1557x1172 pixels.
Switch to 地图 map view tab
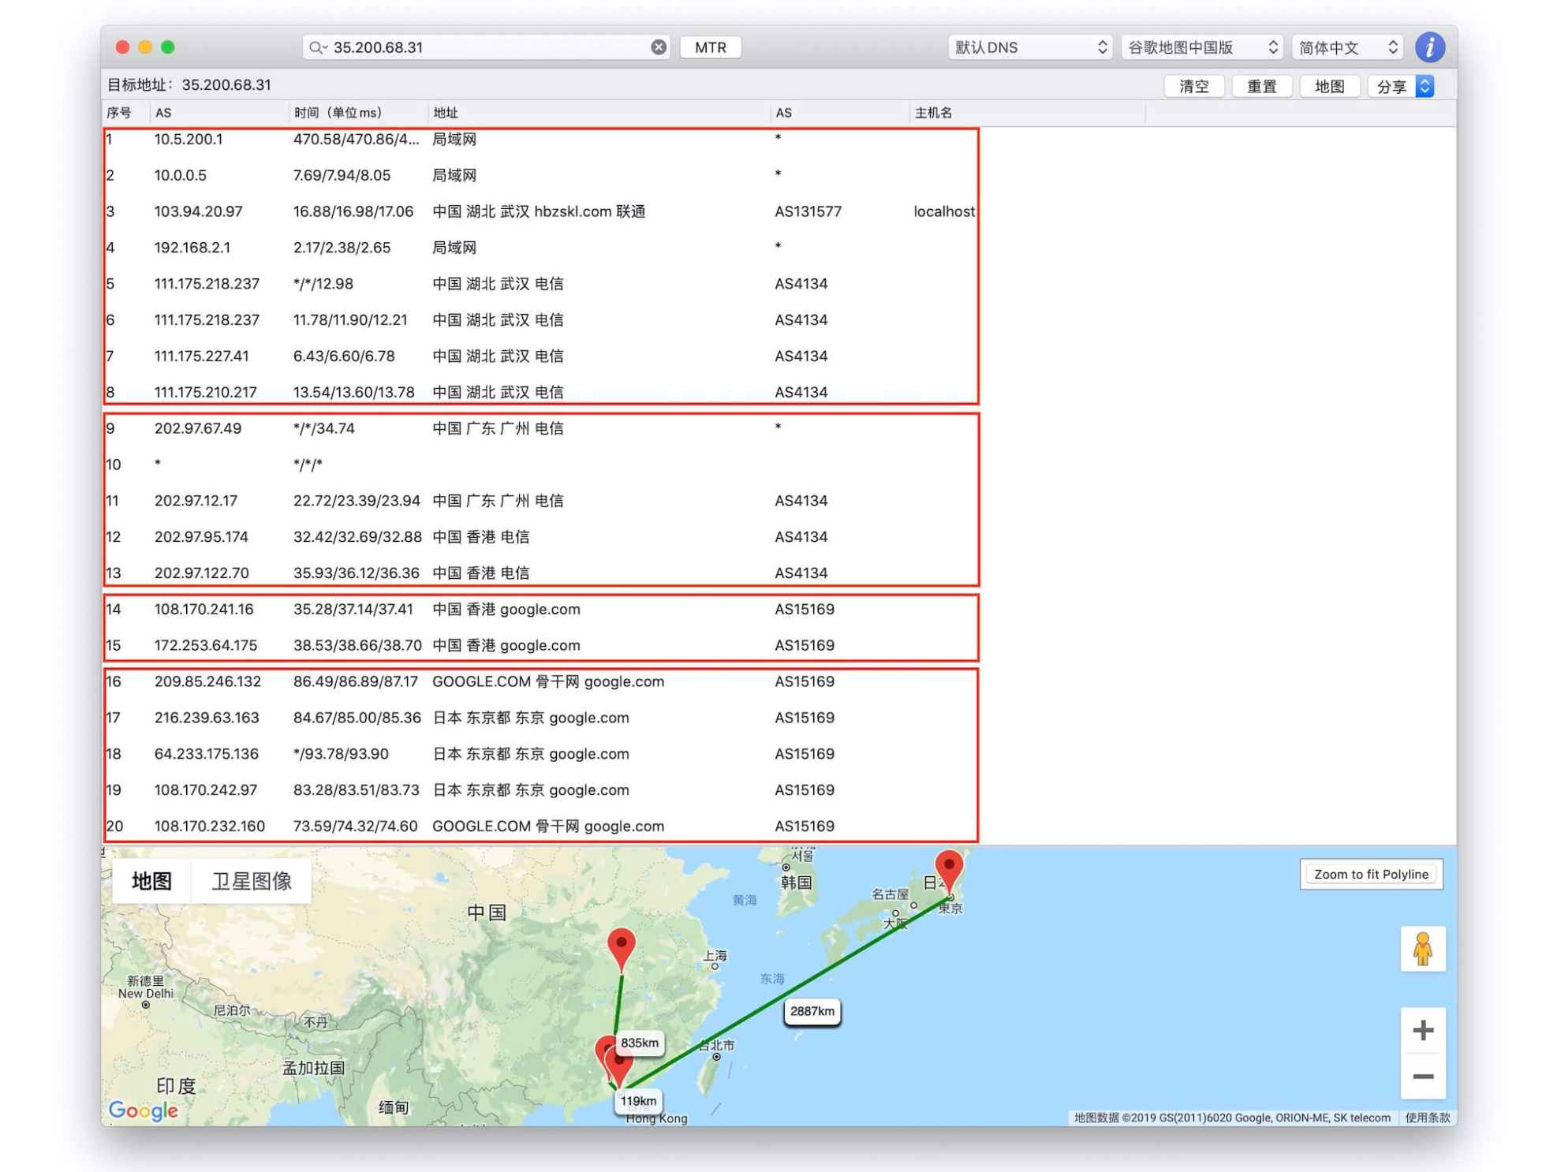coord(151,880)
